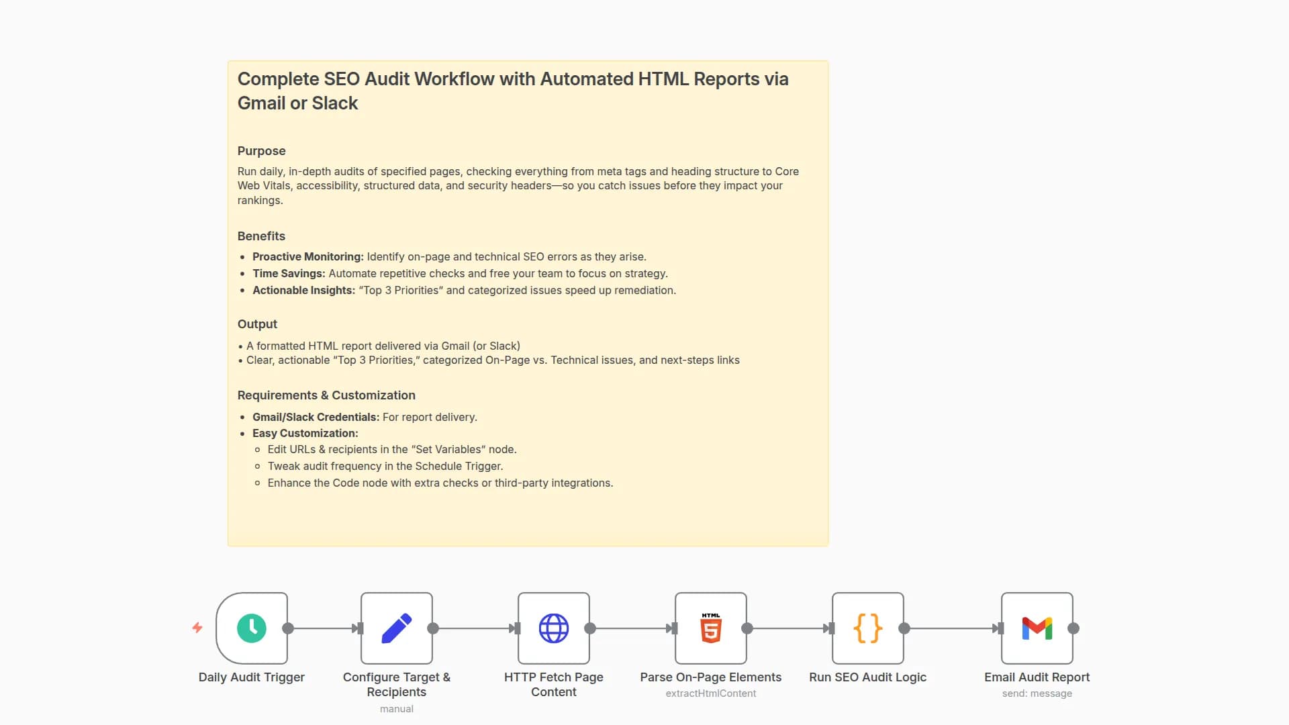Click the Purpose heading in the note

[261, 151]
